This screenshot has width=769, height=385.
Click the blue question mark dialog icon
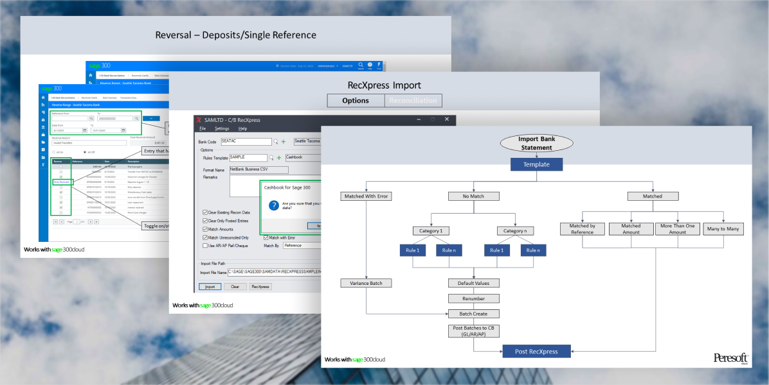[274, 205]
